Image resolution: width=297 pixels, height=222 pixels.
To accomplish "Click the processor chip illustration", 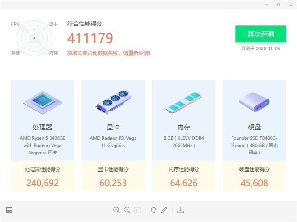I will 43,103.
